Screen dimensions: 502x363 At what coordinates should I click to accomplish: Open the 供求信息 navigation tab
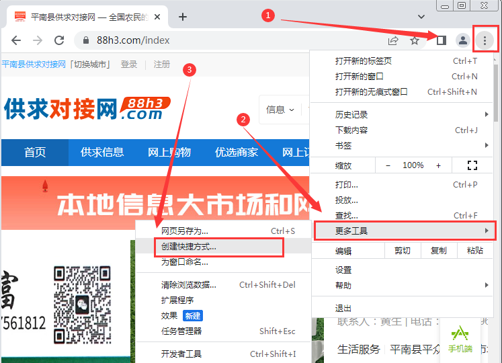pos(102,153)
